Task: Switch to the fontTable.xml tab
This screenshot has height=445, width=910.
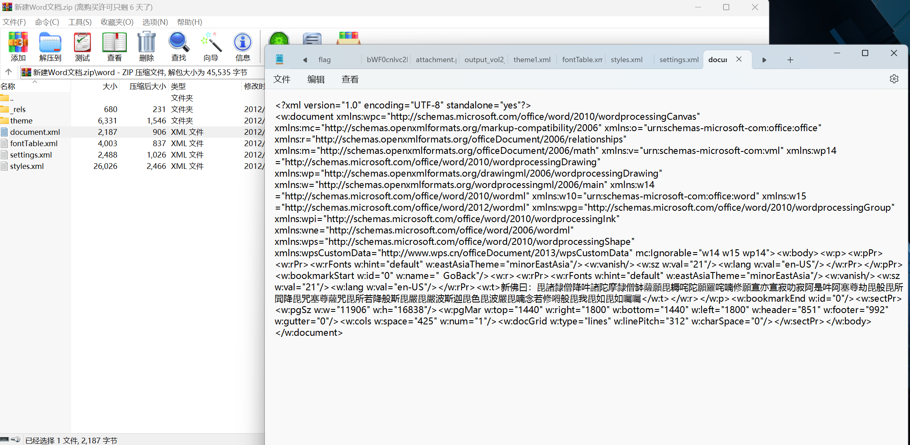Action: [582, 60]
